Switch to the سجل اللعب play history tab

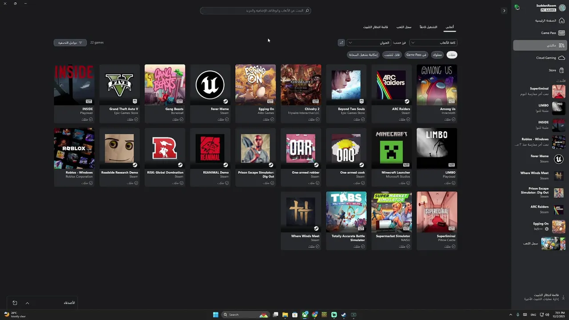point(404,27)
